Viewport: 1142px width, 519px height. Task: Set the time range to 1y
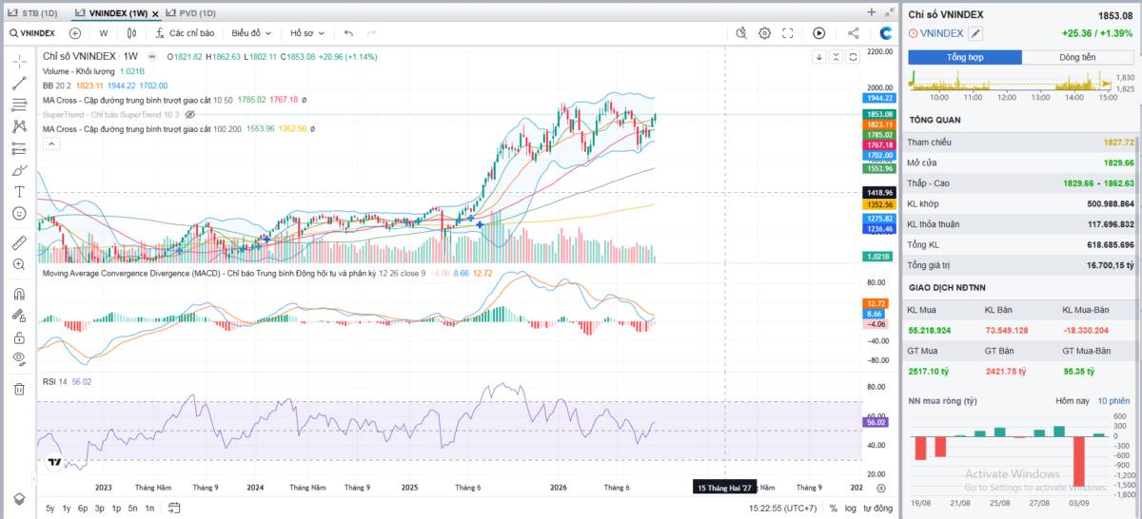point(67,508)
